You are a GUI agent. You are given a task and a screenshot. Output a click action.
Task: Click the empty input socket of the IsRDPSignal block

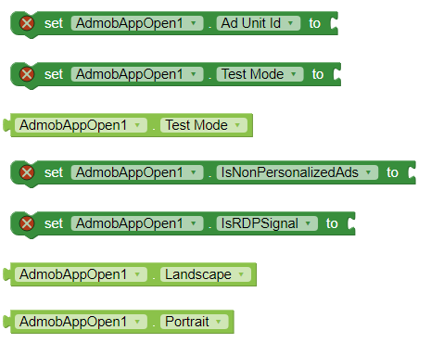(x=351, y=223)
